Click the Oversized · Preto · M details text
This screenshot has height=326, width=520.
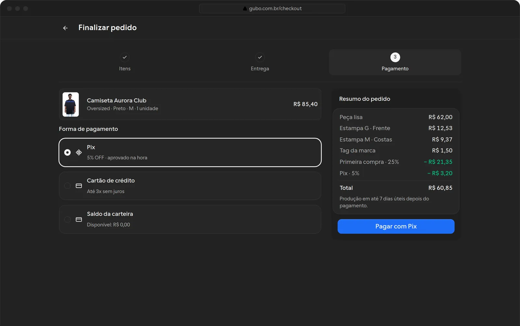click(x=123, y=108)
